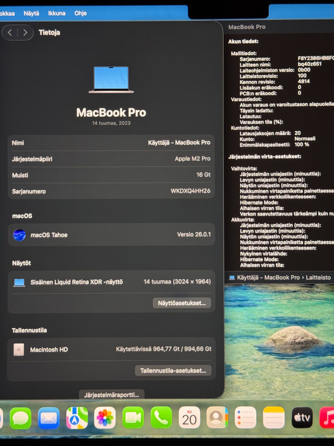Click the Macintosh HD drive icon
Viewport: 334px width, 446px height.
(x=19, y=350)
